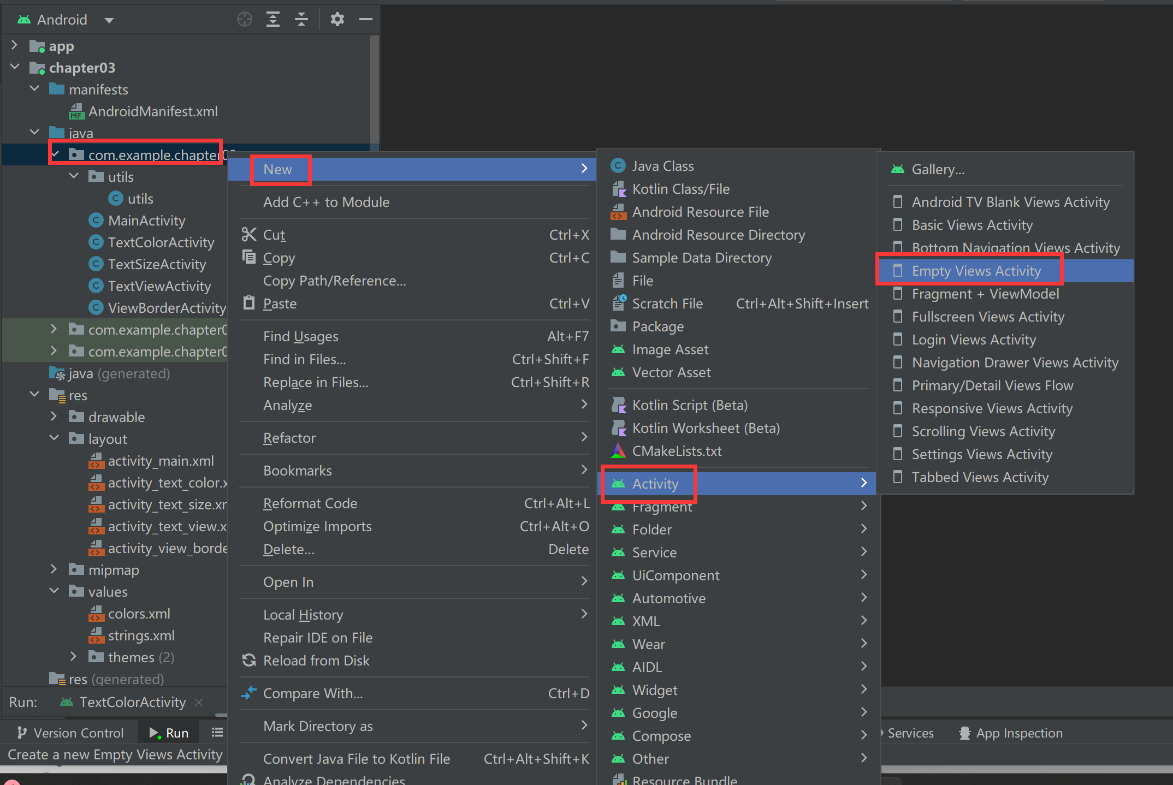Collapse the utils package
The height and width of the screenshot is (785, 1173).
(x=74, y=176)
